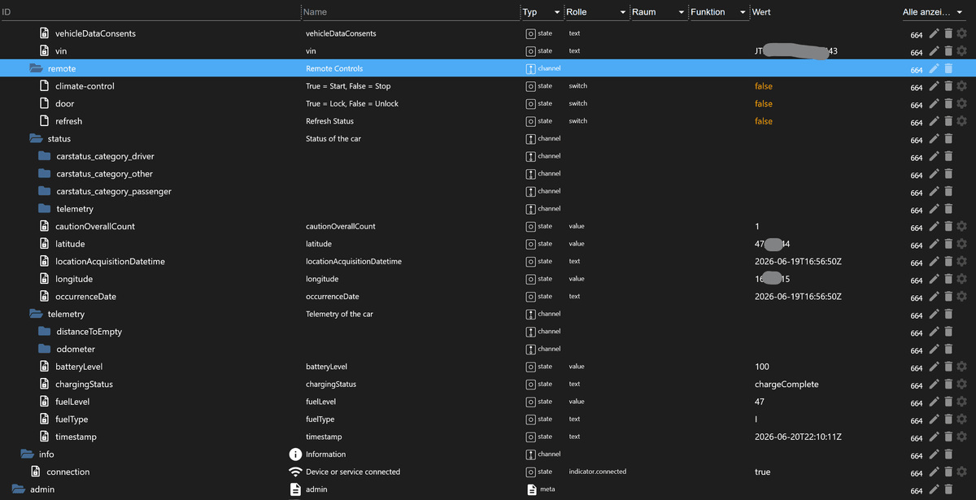Open the Typ filter dropdown
This screenshot has height=500, width=976.
pos(542,12)
